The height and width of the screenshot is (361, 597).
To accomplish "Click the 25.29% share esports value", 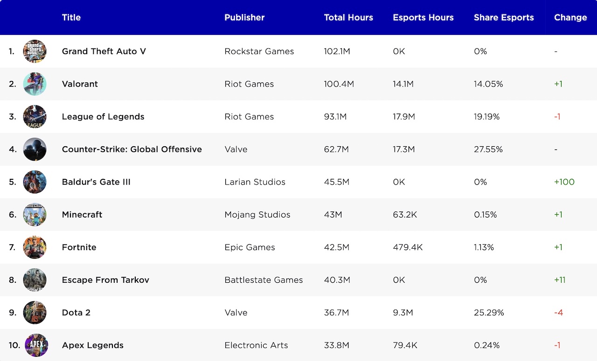I will click(x=489, y=313).
